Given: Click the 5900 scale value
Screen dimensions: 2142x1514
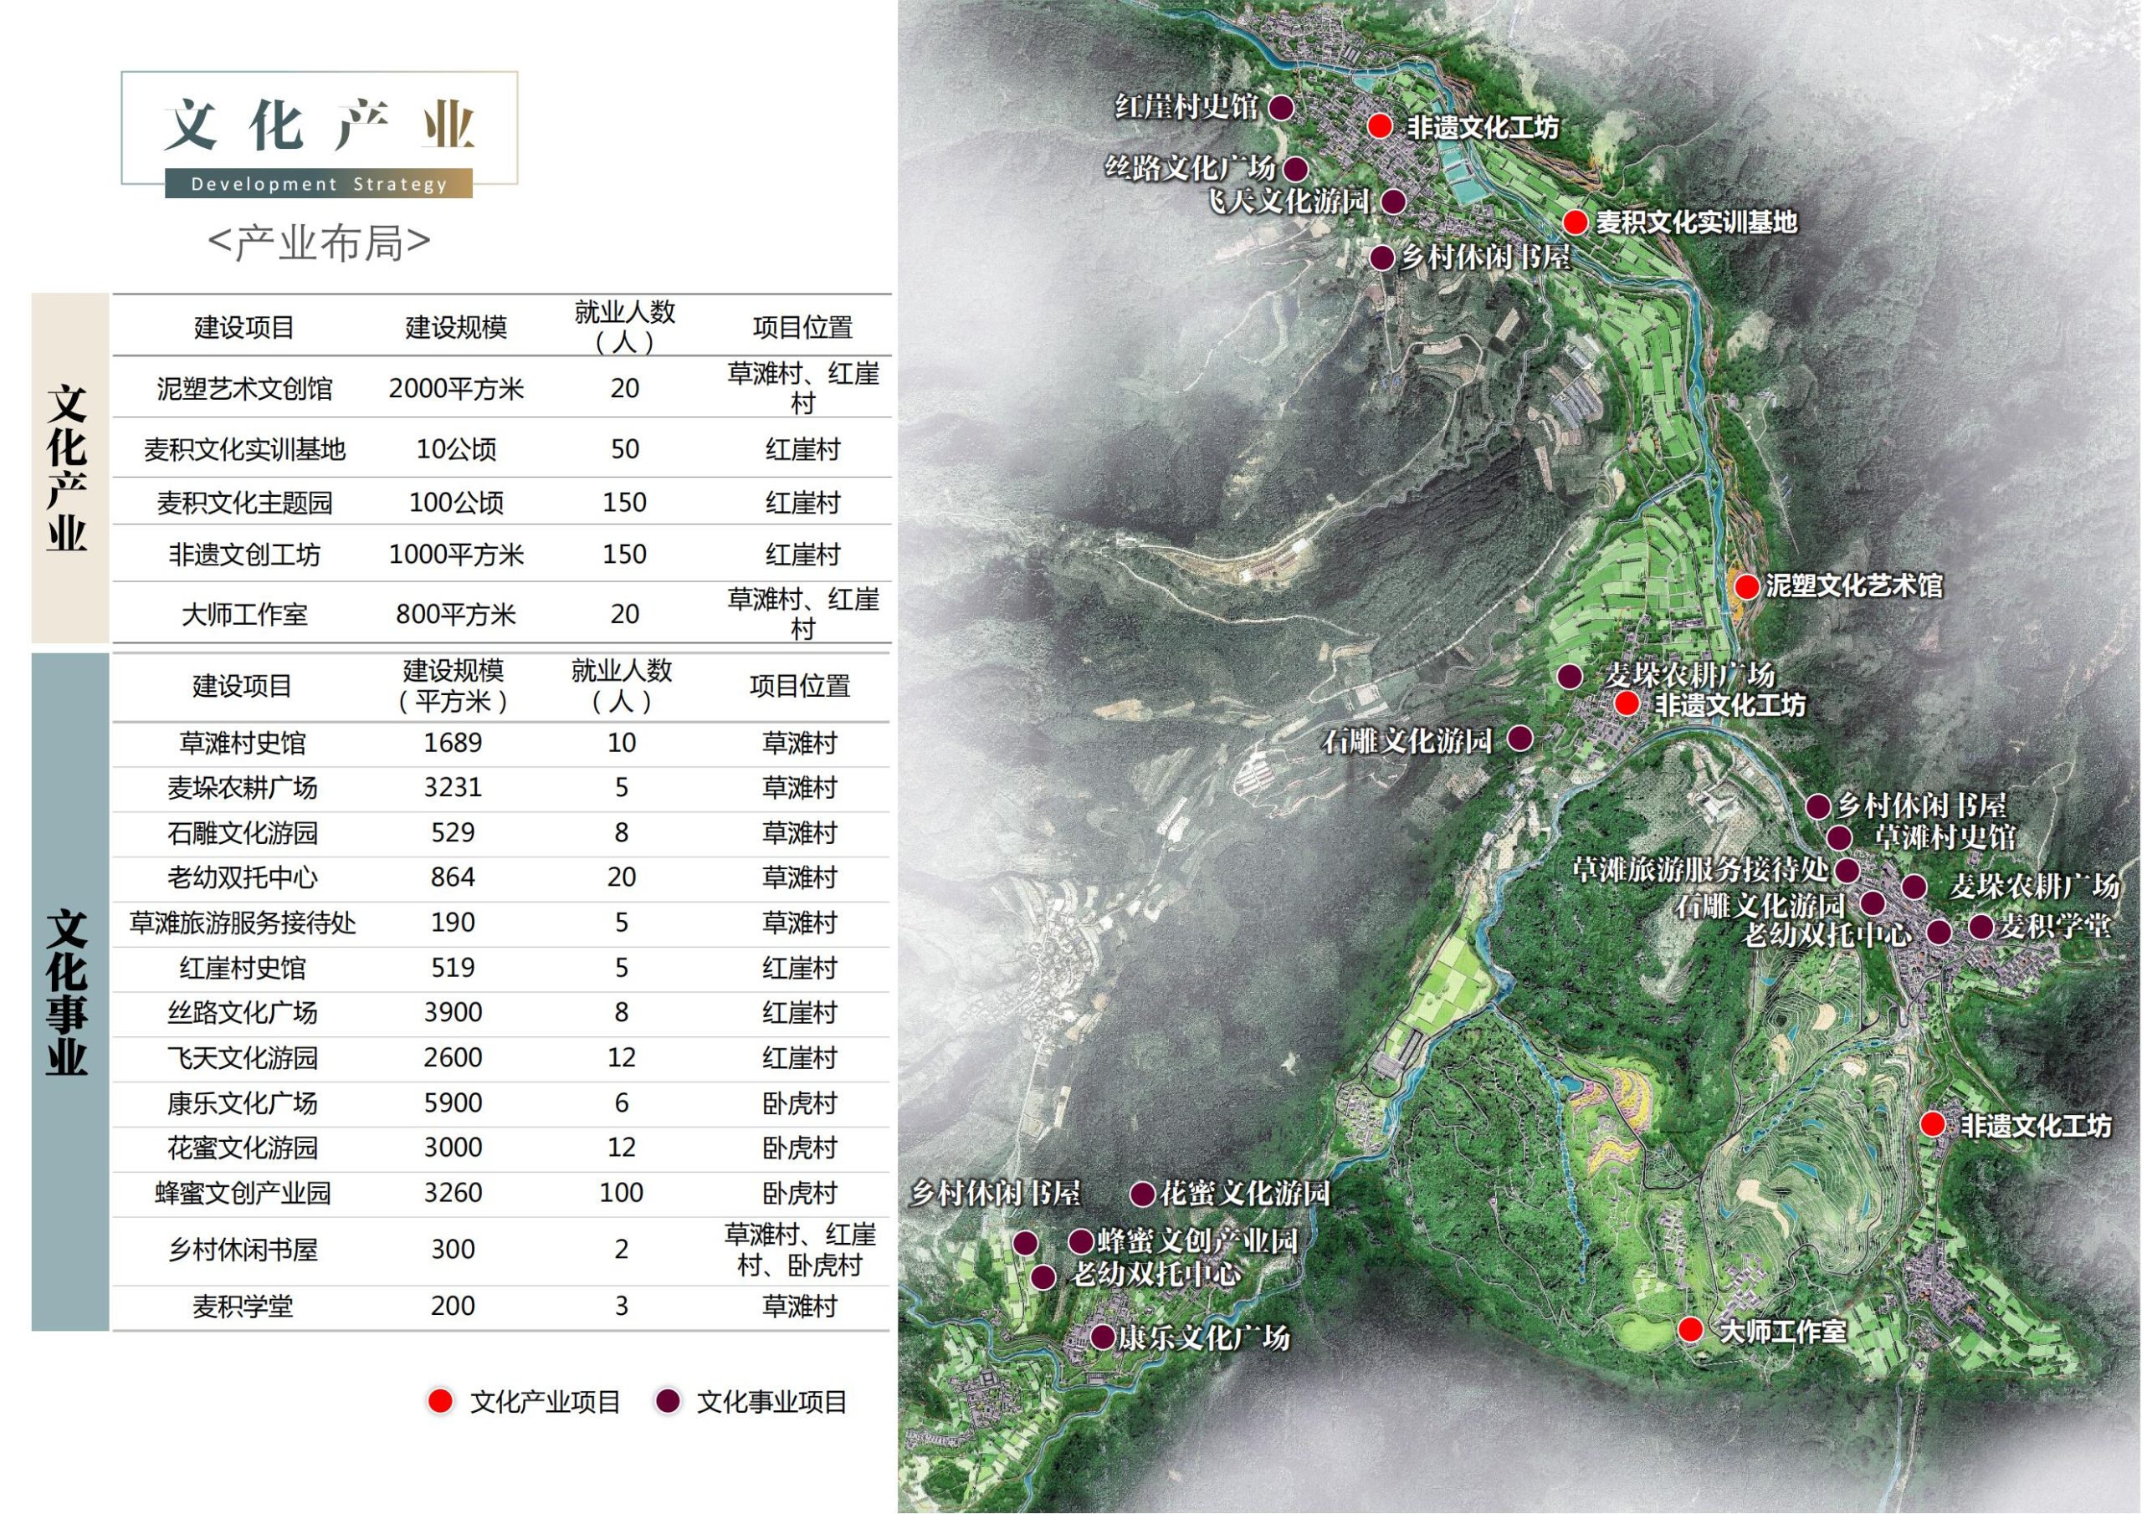Looking at the screenshot, I should click(454, 1103).
